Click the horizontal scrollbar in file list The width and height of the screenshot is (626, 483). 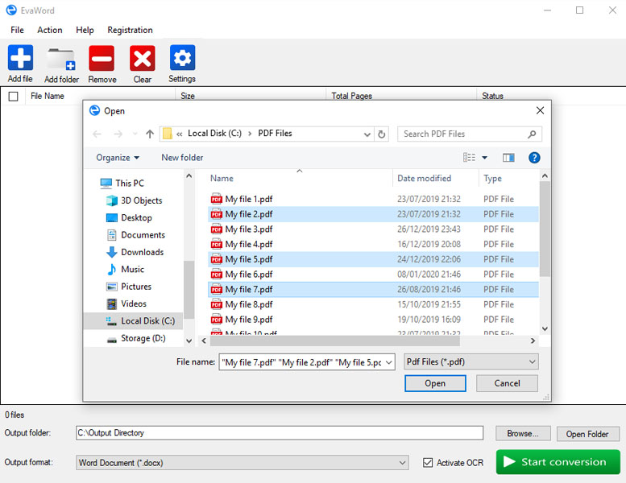pos(335,341)
